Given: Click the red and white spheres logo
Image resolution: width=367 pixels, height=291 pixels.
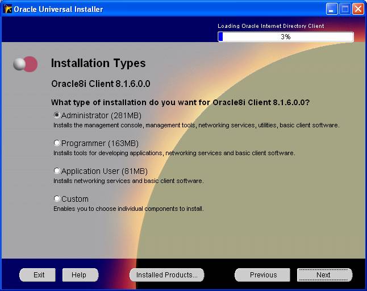Looking at the screenshot, I should pyautogui.click(x=25, y=64).
